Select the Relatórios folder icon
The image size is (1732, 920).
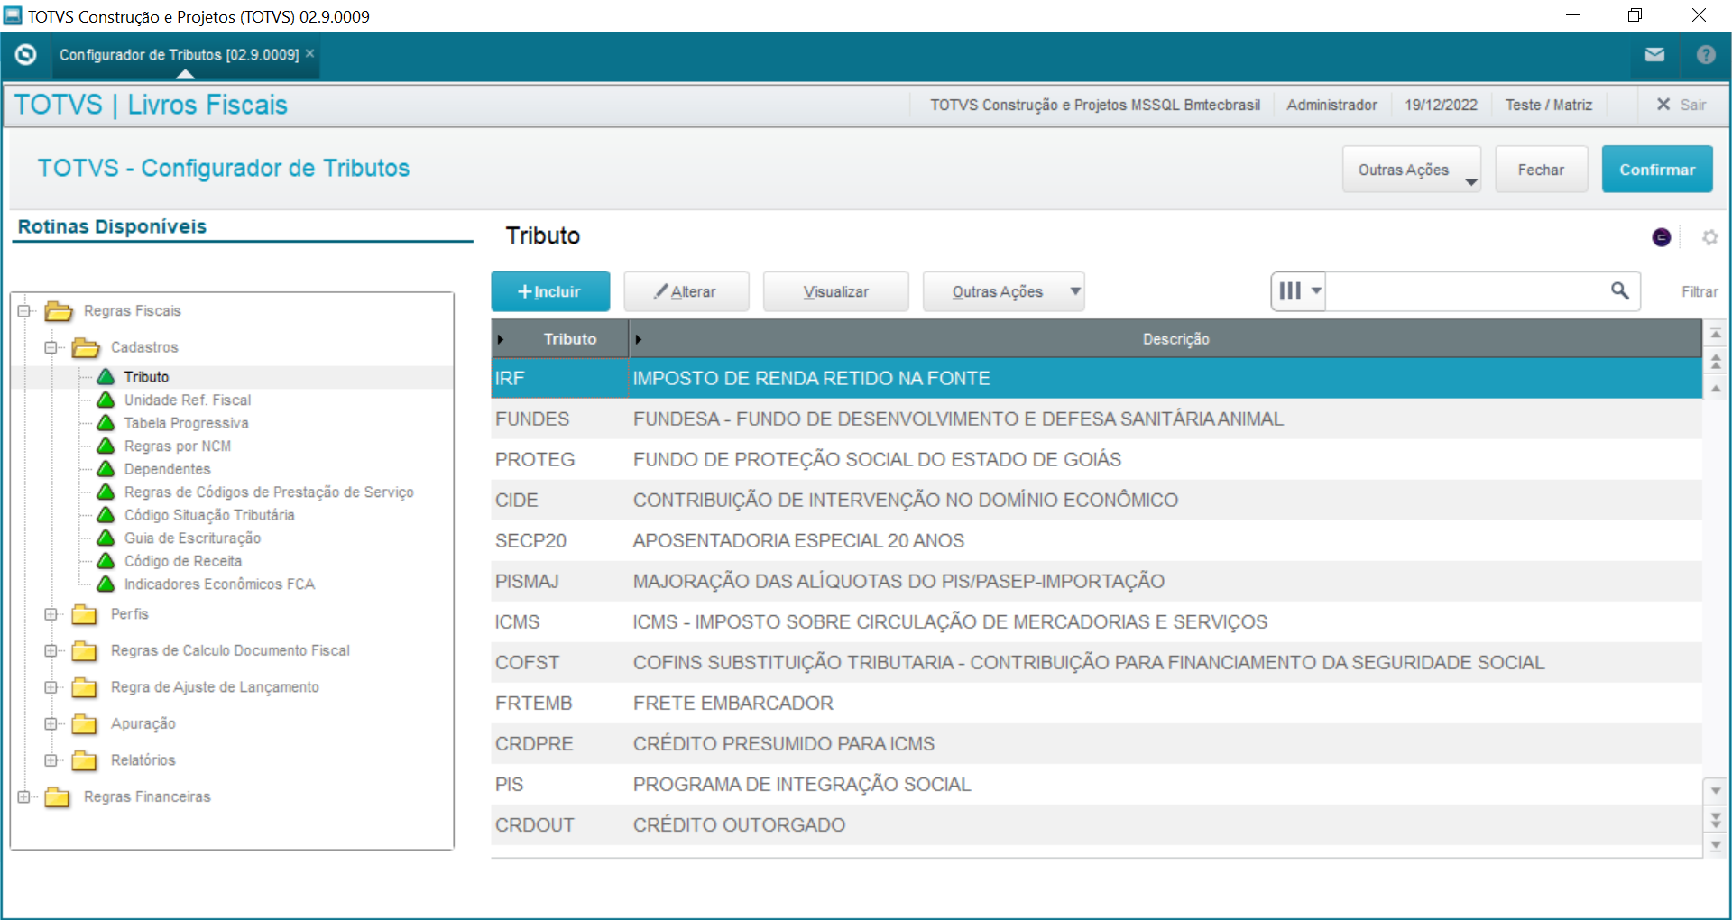click(84, 760)
